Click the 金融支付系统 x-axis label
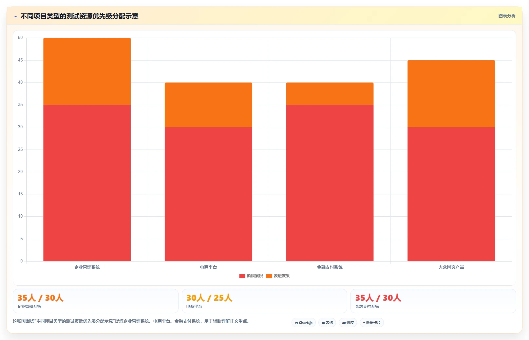This screenshot has height=340, width=529. click(330, 267)
